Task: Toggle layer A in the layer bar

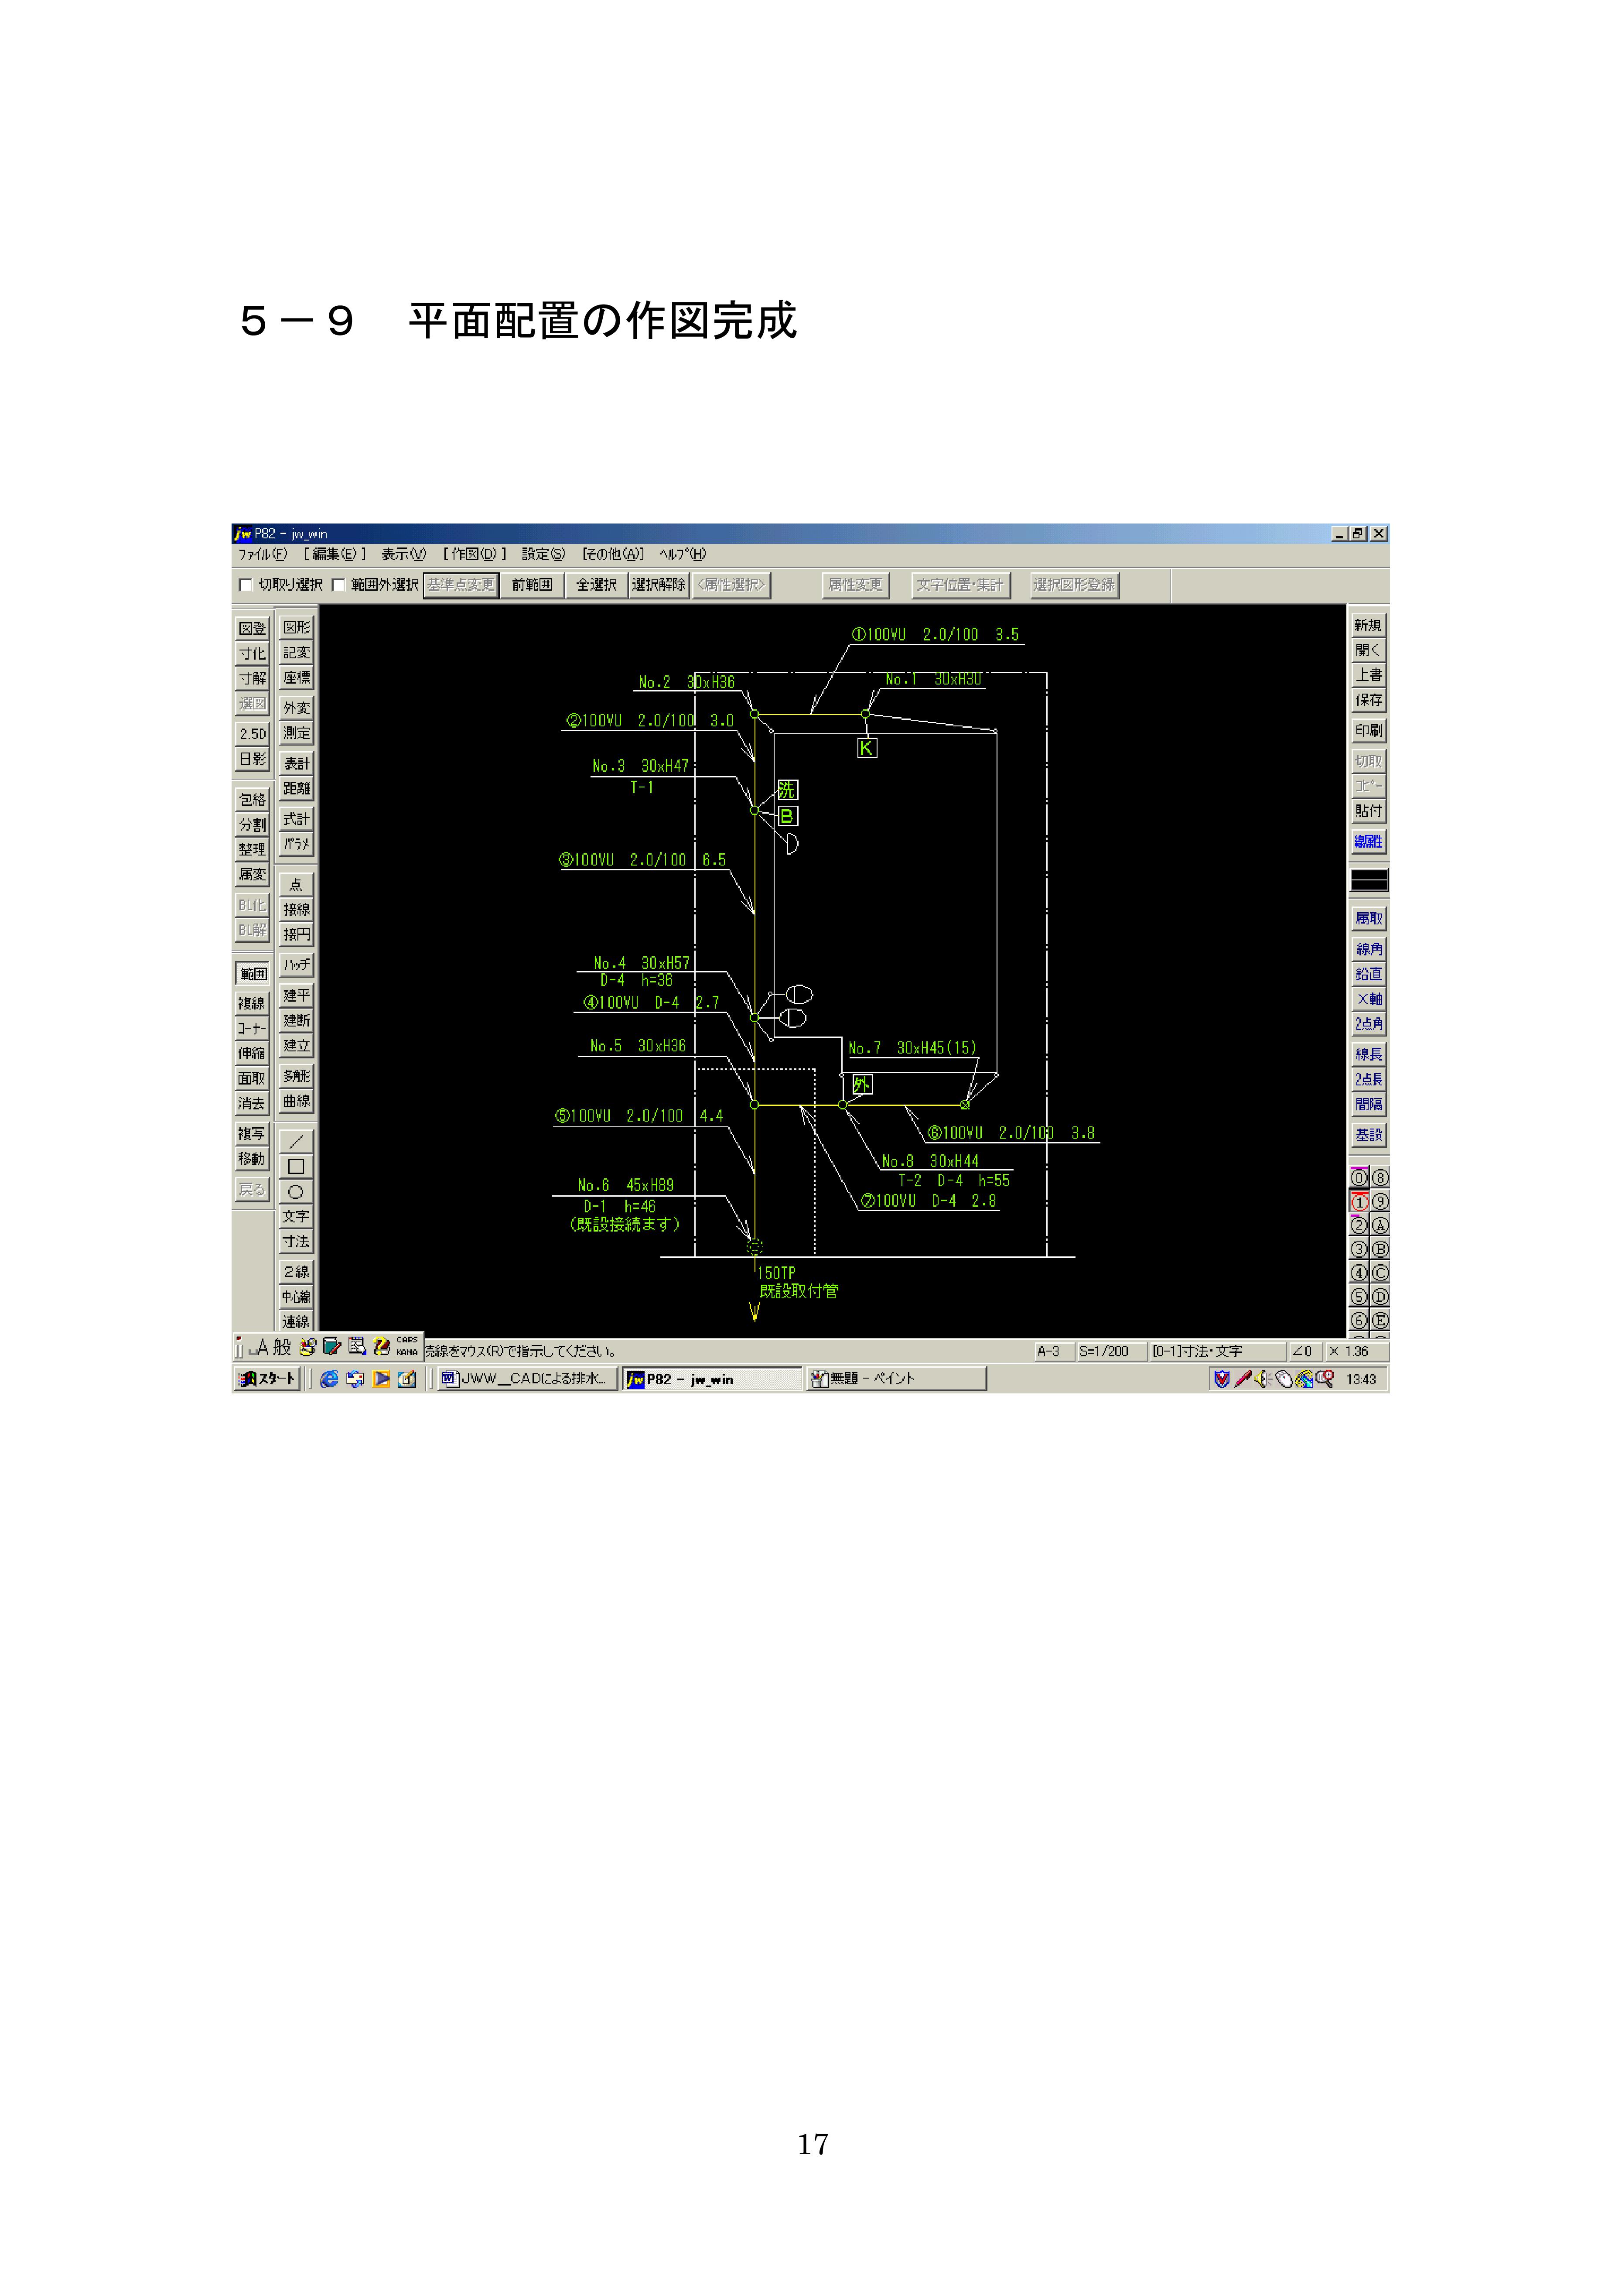Action: (x=1380, y=1225)
